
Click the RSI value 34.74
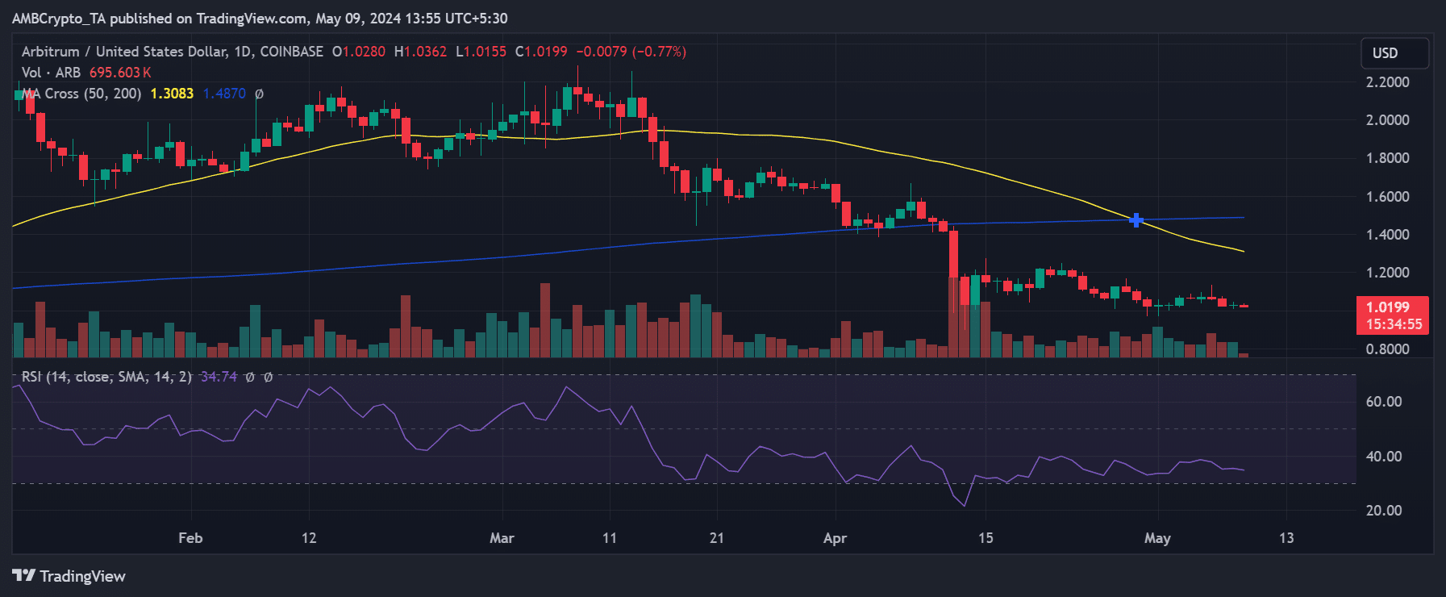click(x=219, y=377)
